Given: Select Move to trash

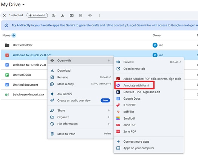Looking at the screenshot, I should click(80, 134).
